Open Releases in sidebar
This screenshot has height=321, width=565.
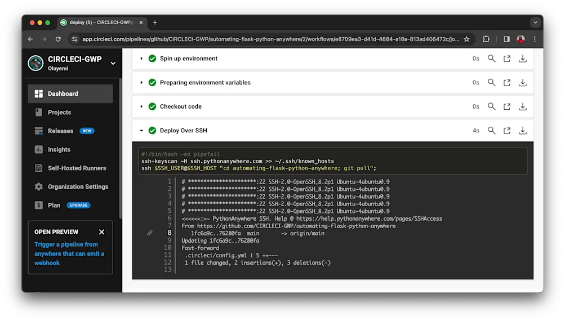click(60, 131)
